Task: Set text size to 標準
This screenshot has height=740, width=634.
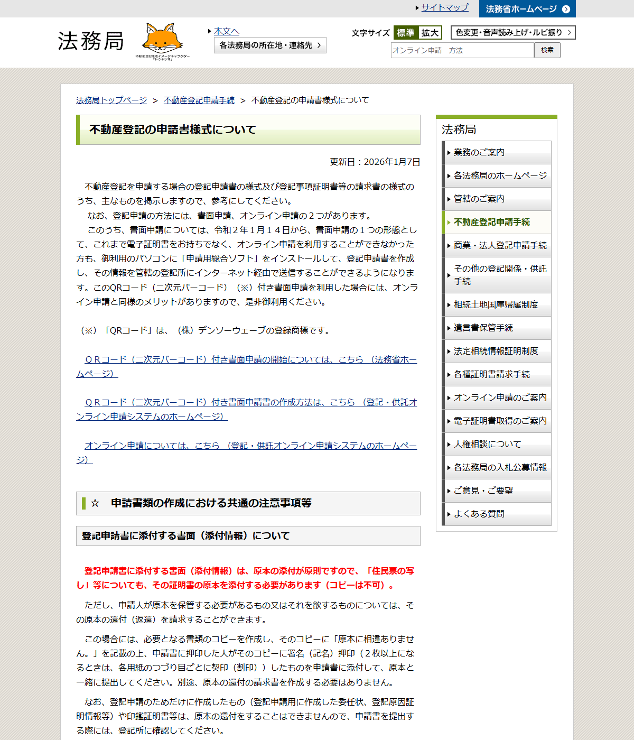Action: tap(406, 33)
